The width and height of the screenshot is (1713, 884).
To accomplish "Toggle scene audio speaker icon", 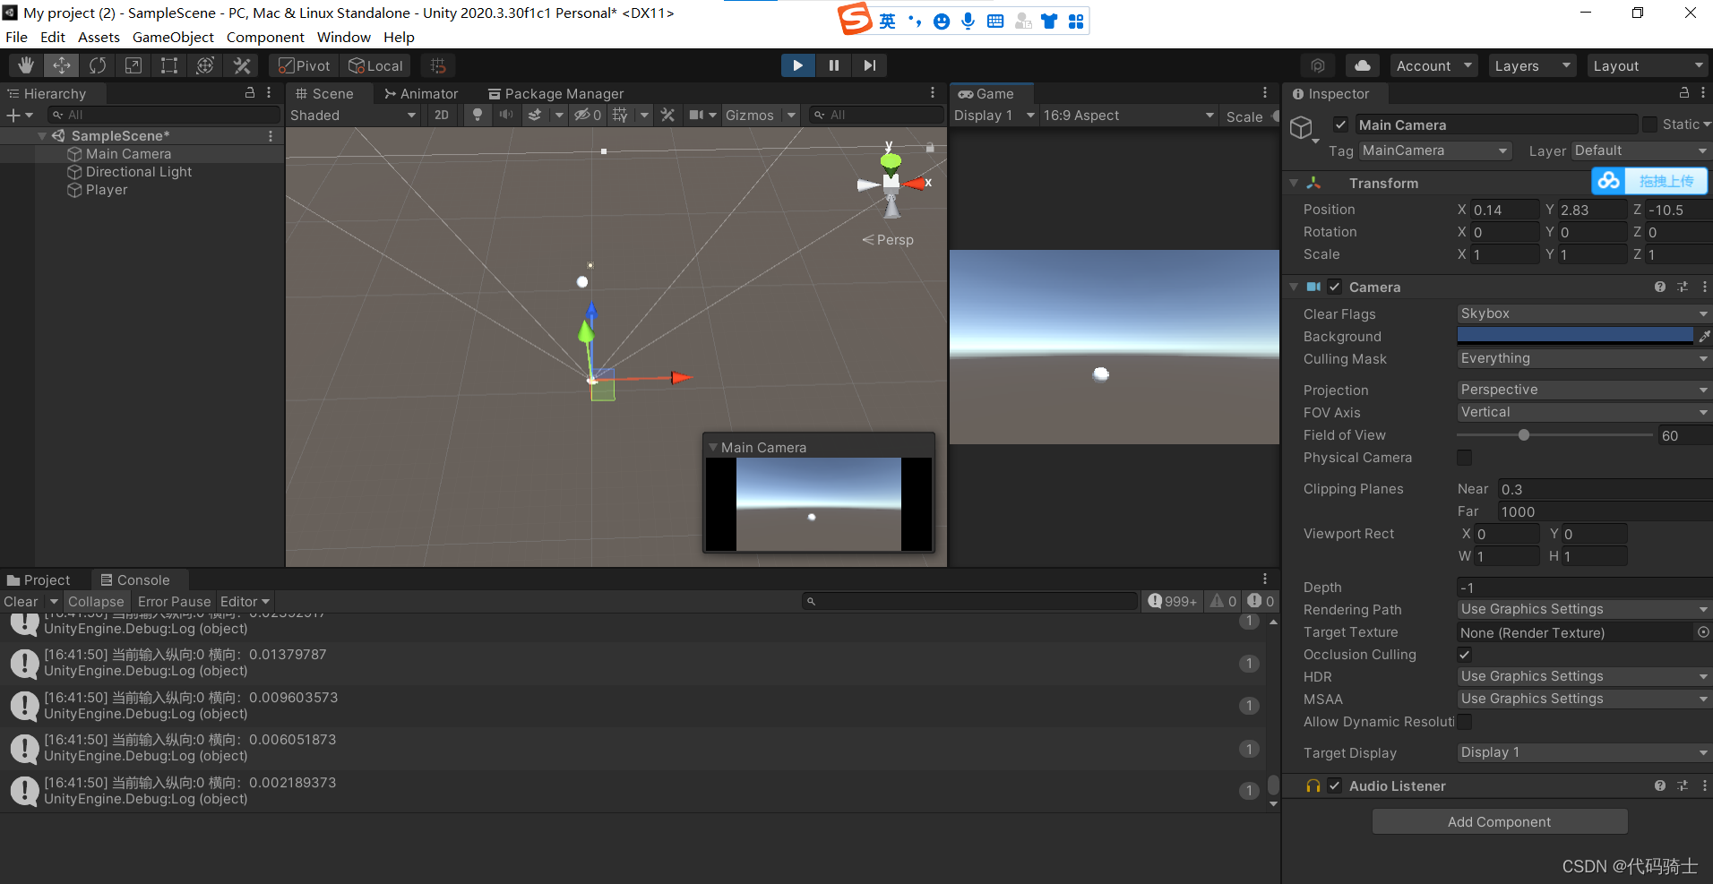I will point(506,115).
